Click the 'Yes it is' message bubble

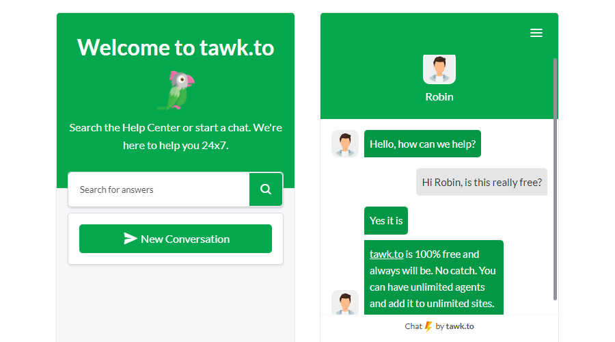tap(386, 221)
